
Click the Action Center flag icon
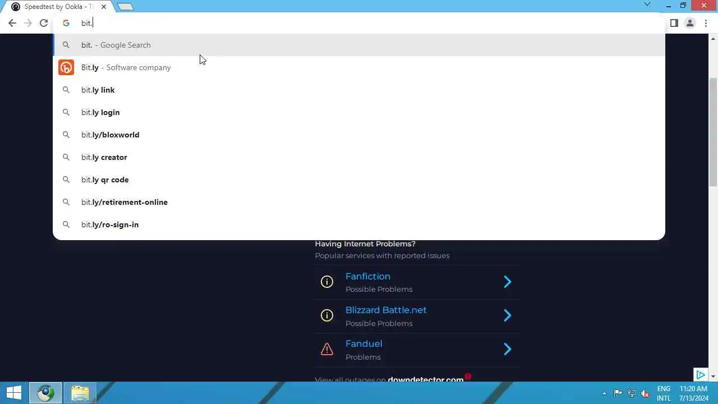tap(618, 393)
